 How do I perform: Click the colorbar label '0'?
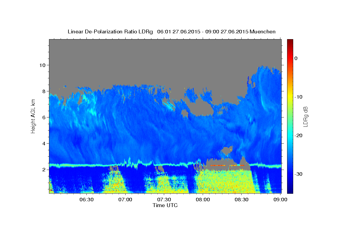[x=296, y=58]
